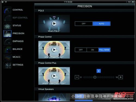Image resolution: width=136 pixels, height=102 pixels.
Task: Click the Phase Control Plus slider handle
Action: click(95, 77)
